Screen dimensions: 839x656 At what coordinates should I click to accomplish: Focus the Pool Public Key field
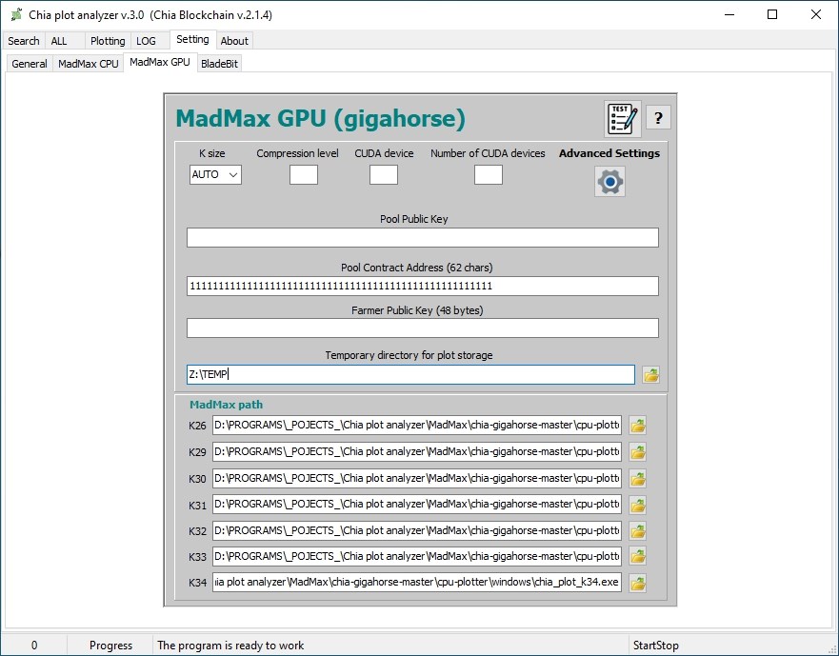coord(423,238)
